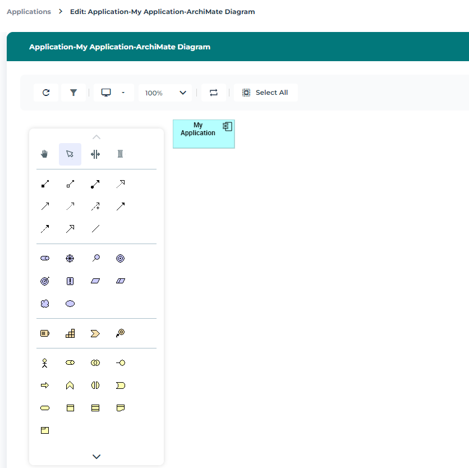Activate the pointer selection tool
The width and height of the screenshot is (469, 468).
click(70, 154)
